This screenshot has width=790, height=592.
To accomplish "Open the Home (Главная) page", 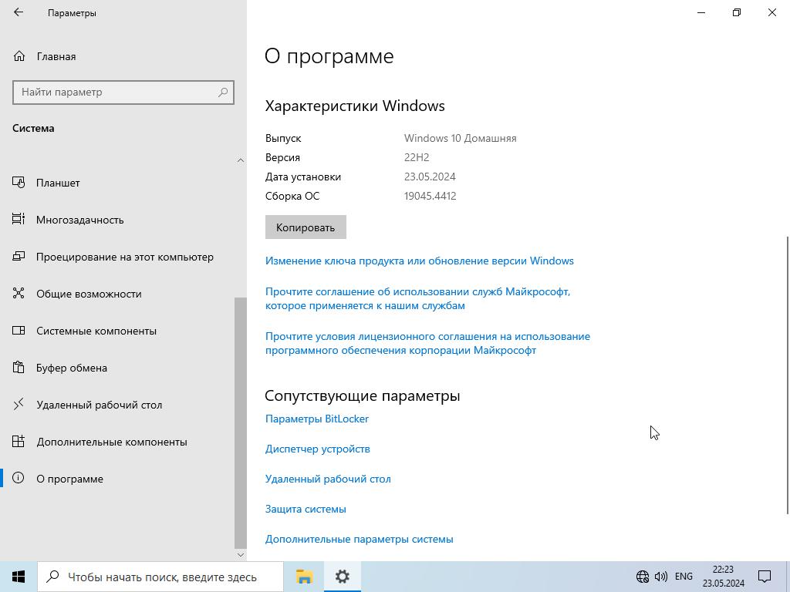I will [x=56, y=56].
